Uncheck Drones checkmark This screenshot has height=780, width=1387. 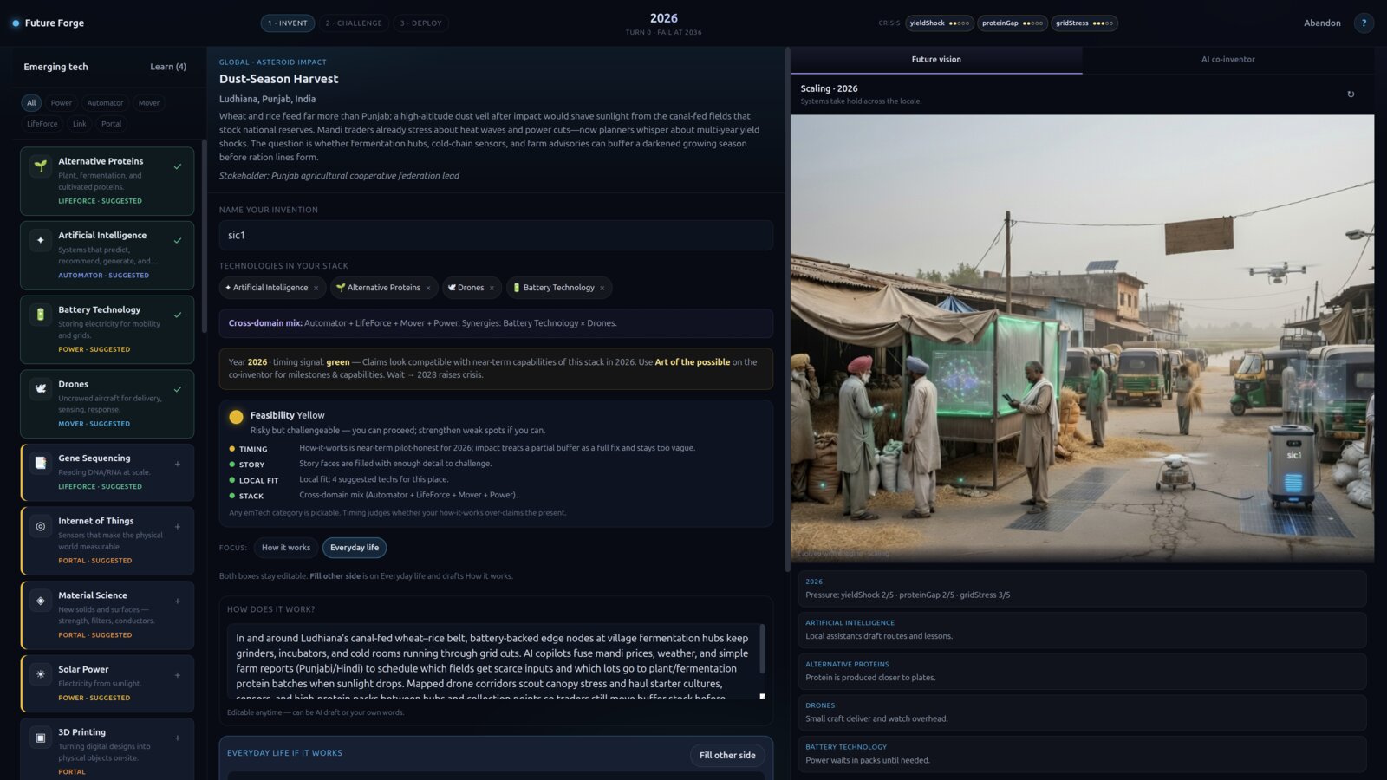[x=178, y=389]
